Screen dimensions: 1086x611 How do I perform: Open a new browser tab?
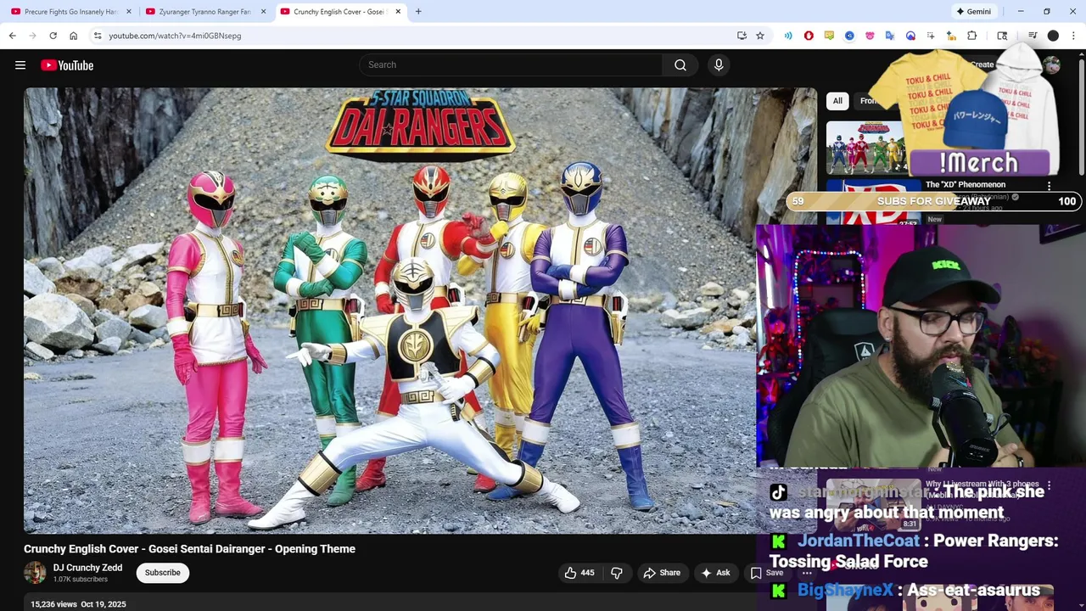point(418,12)
